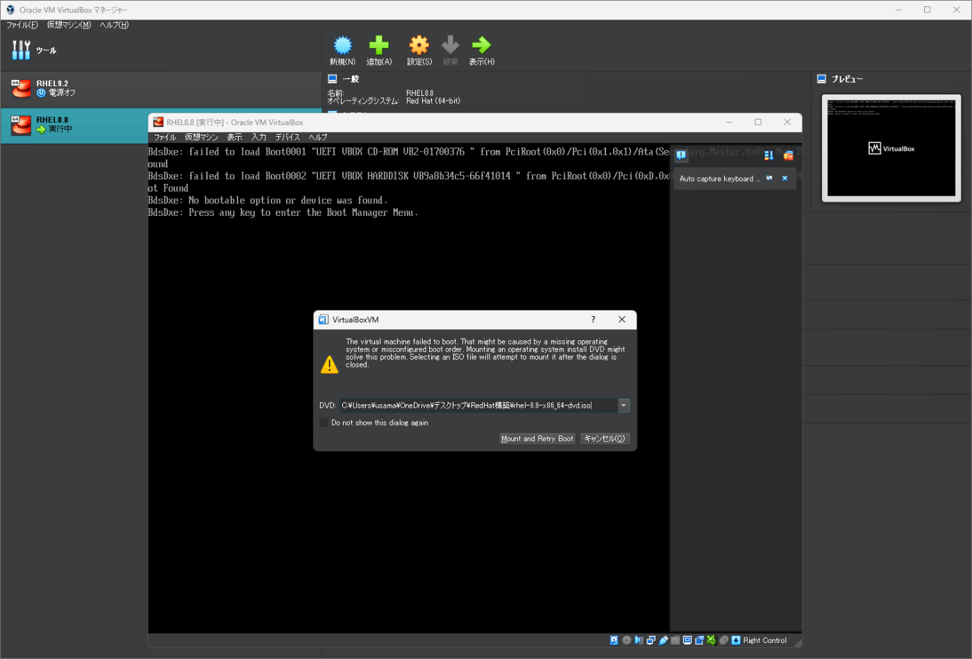Click the warning triangle icon in dialog
This screenshot has width=972, height=659.
pyautogui.click(x=329, y=364)
